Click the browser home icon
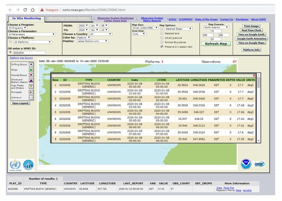The image size is (282, 201). point(33,9)
